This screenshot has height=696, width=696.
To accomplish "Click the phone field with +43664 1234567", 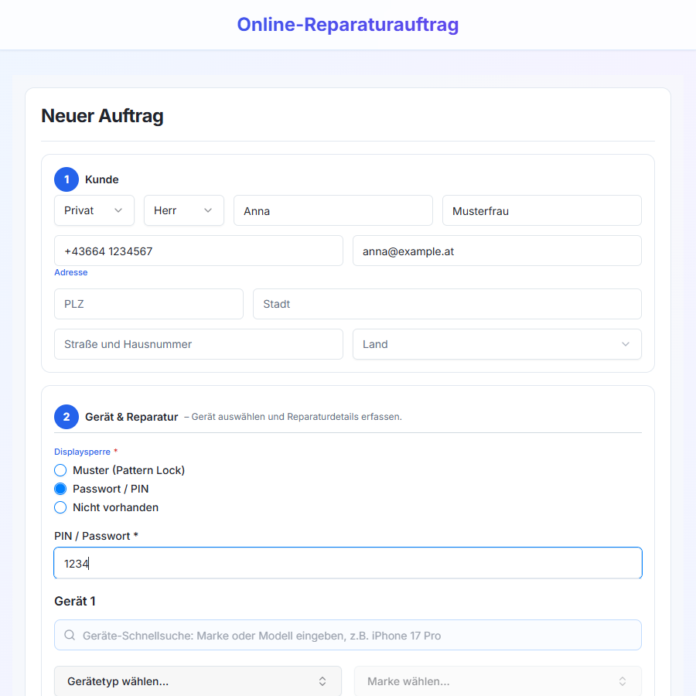I will click(199, 251).
